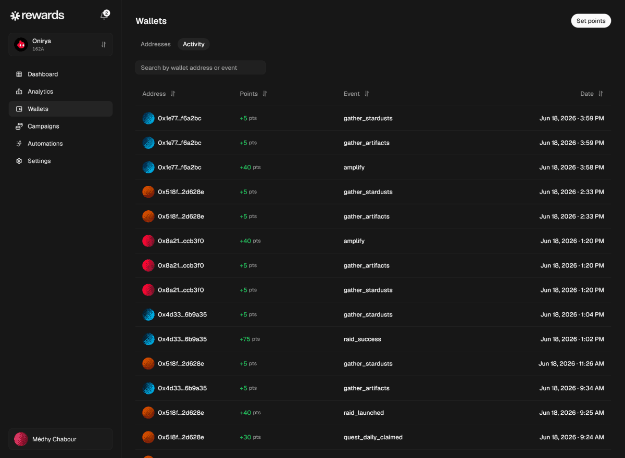This screenshot has height=458, width=625.
Task: Go to the Analytics page
Action: click(x=60, y=92)
